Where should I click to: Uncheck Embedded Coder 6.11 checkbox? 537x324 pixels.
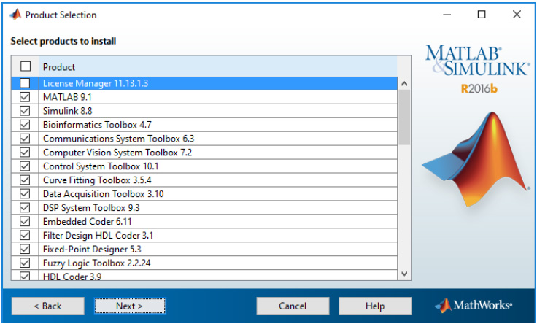tap(25, 222)
